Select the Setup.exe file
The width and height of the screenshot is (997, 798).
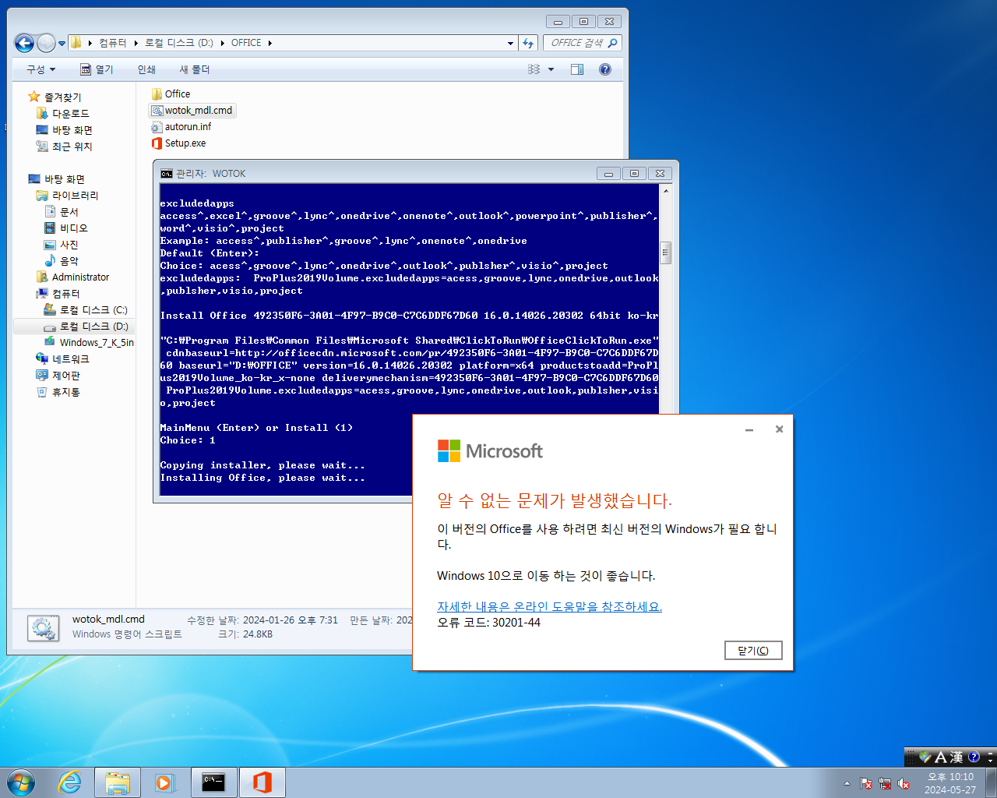coord(178,143)
